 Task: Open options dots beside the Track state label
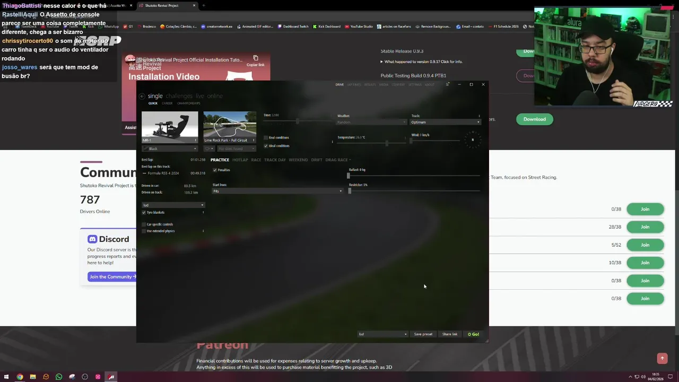coord(479,116)
